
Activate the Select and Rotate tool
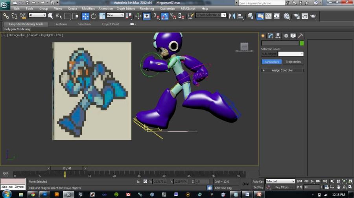coord(94,16)
